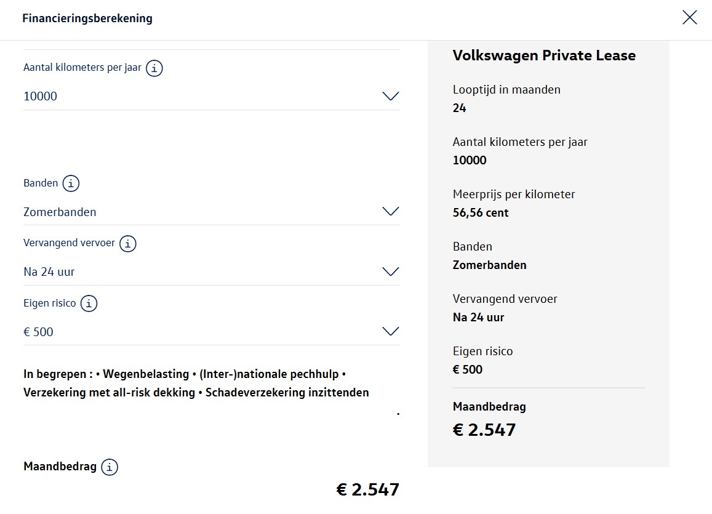
Task: Open the Maandbedrag info icon
Action: point(110,467)
